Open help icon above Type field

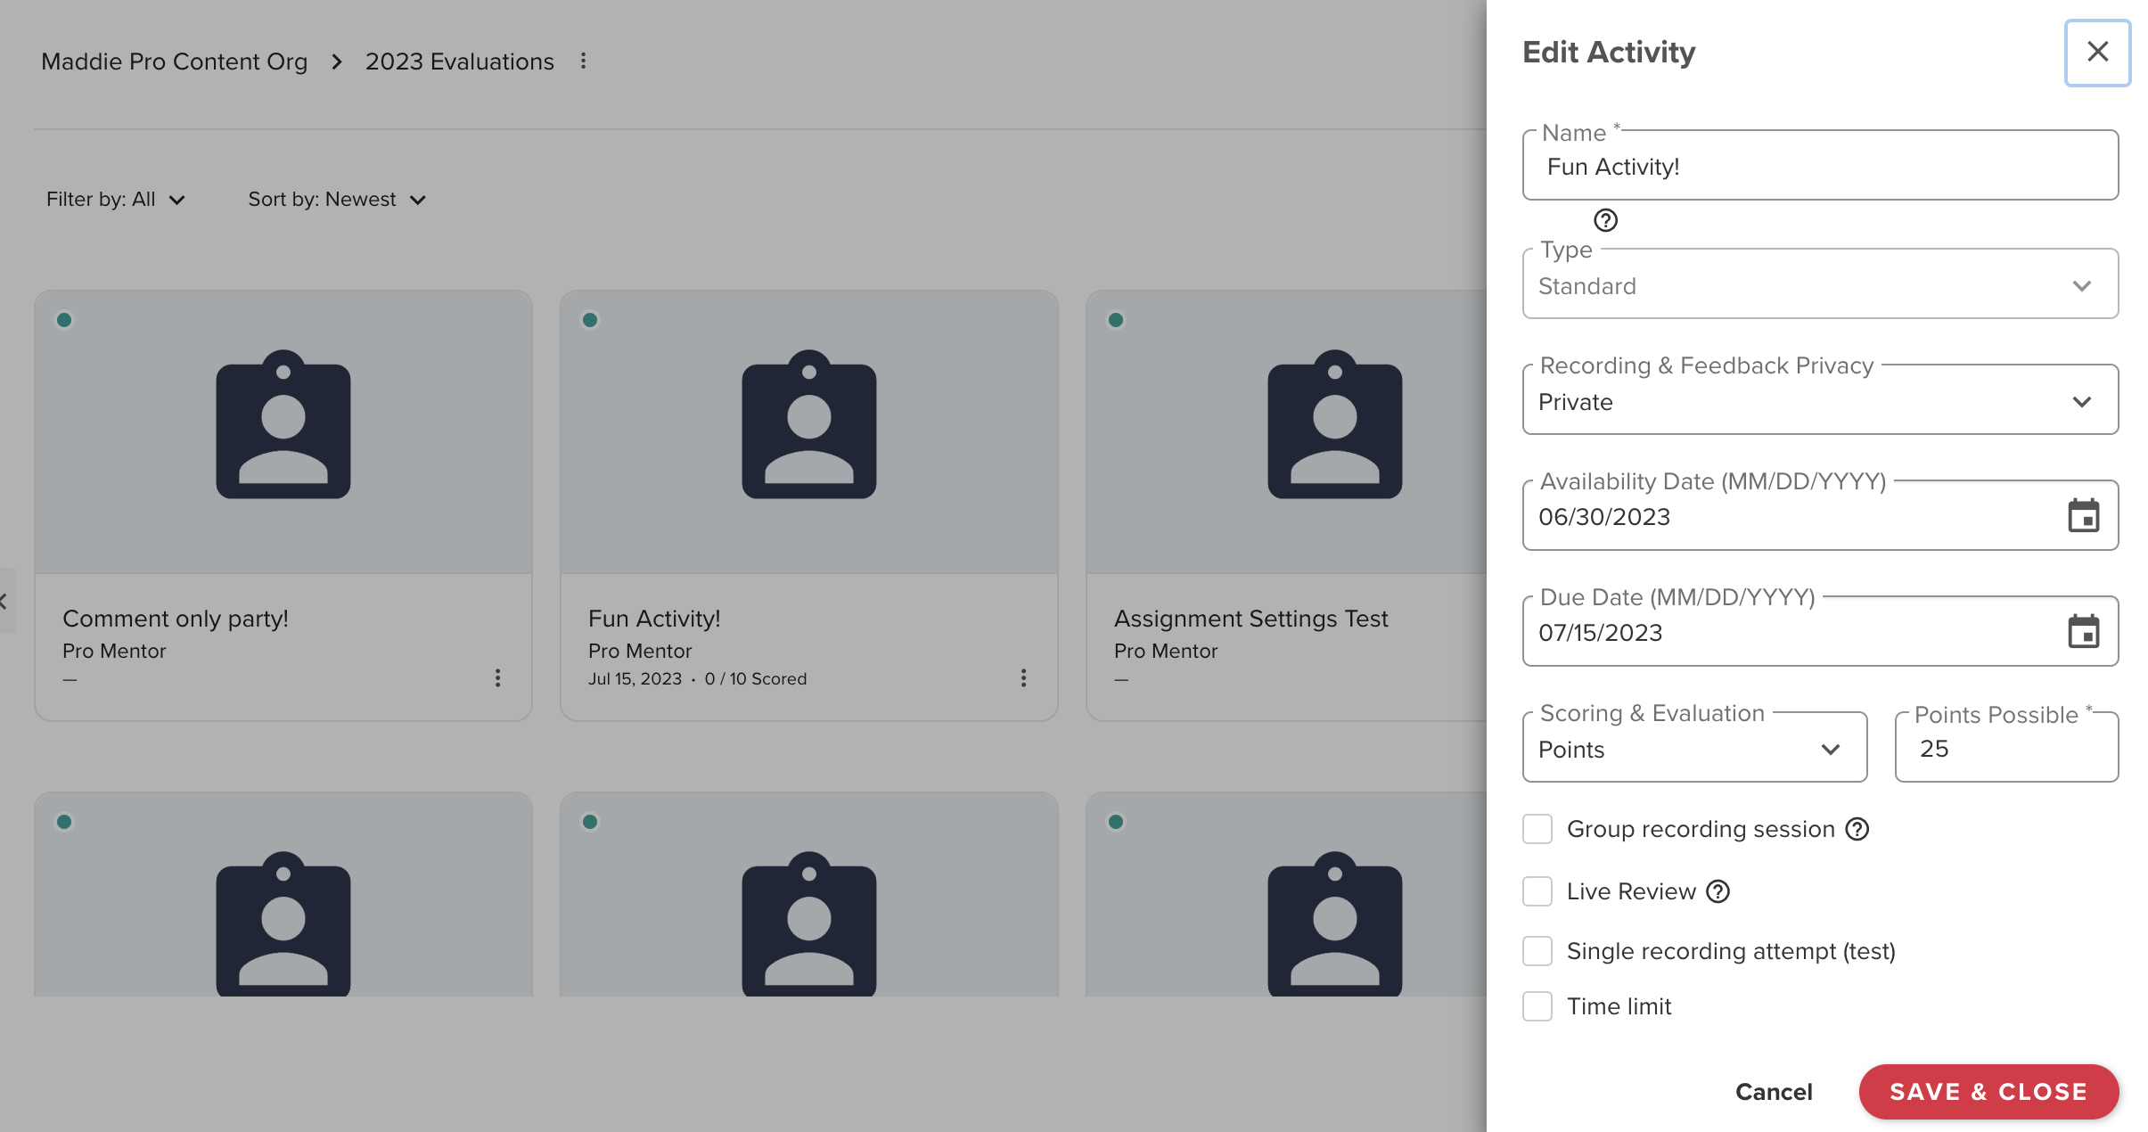[x=1605, y=220]
